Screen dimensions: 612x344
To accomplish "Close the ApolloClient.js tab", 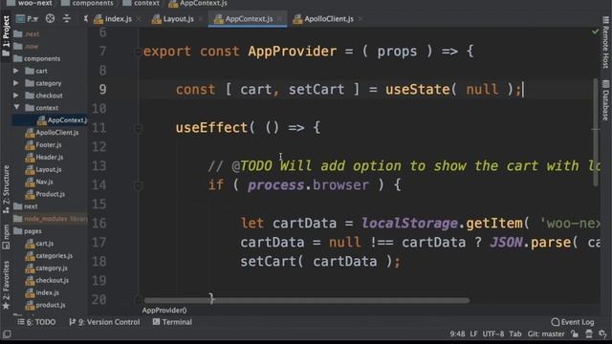I will 361,19.
